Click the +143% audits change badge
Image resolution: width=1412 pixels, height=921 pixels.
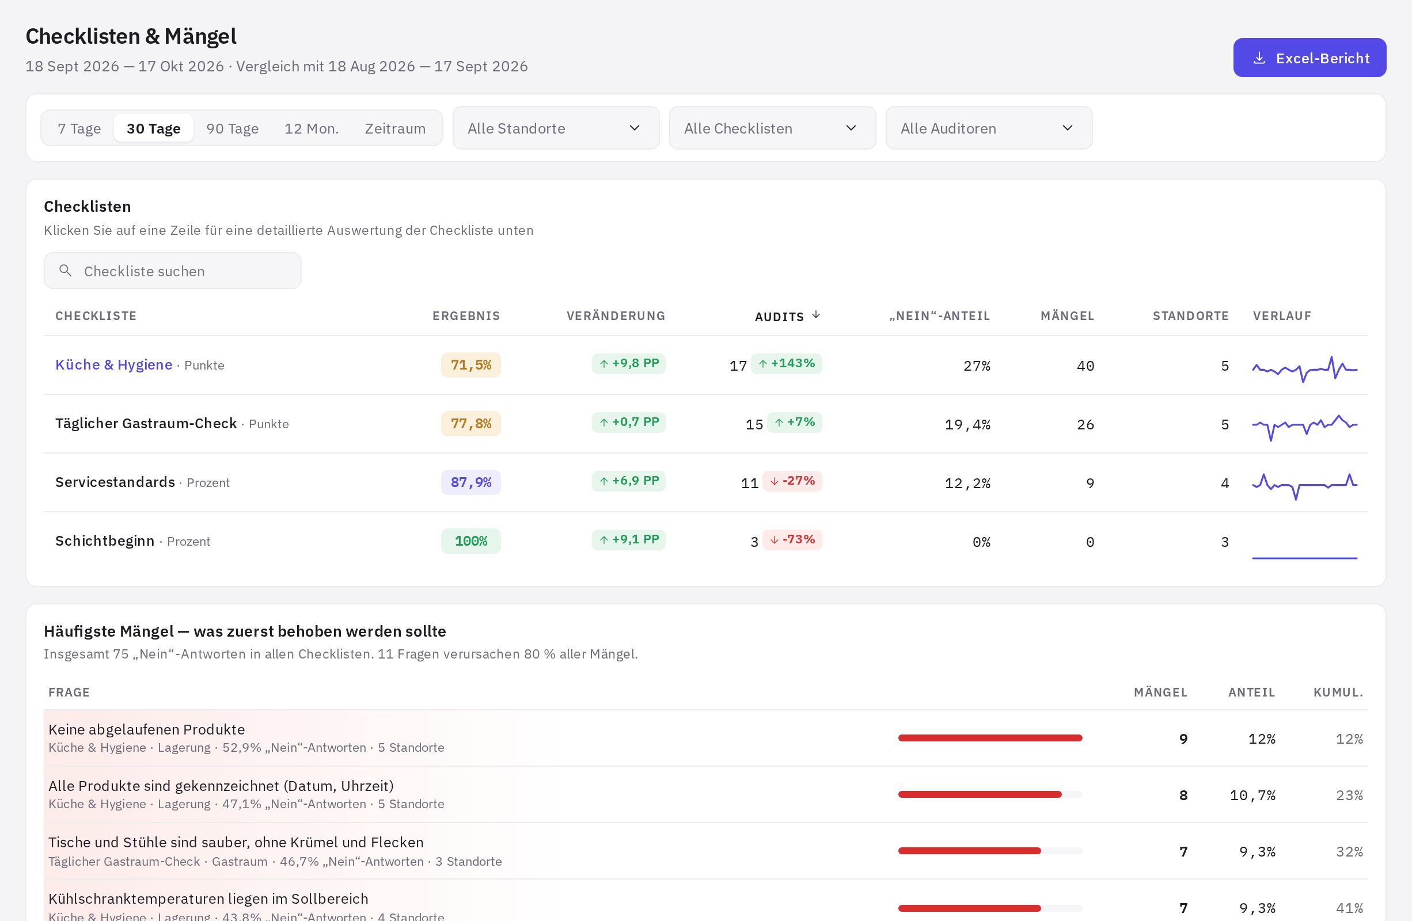point(786,364)
